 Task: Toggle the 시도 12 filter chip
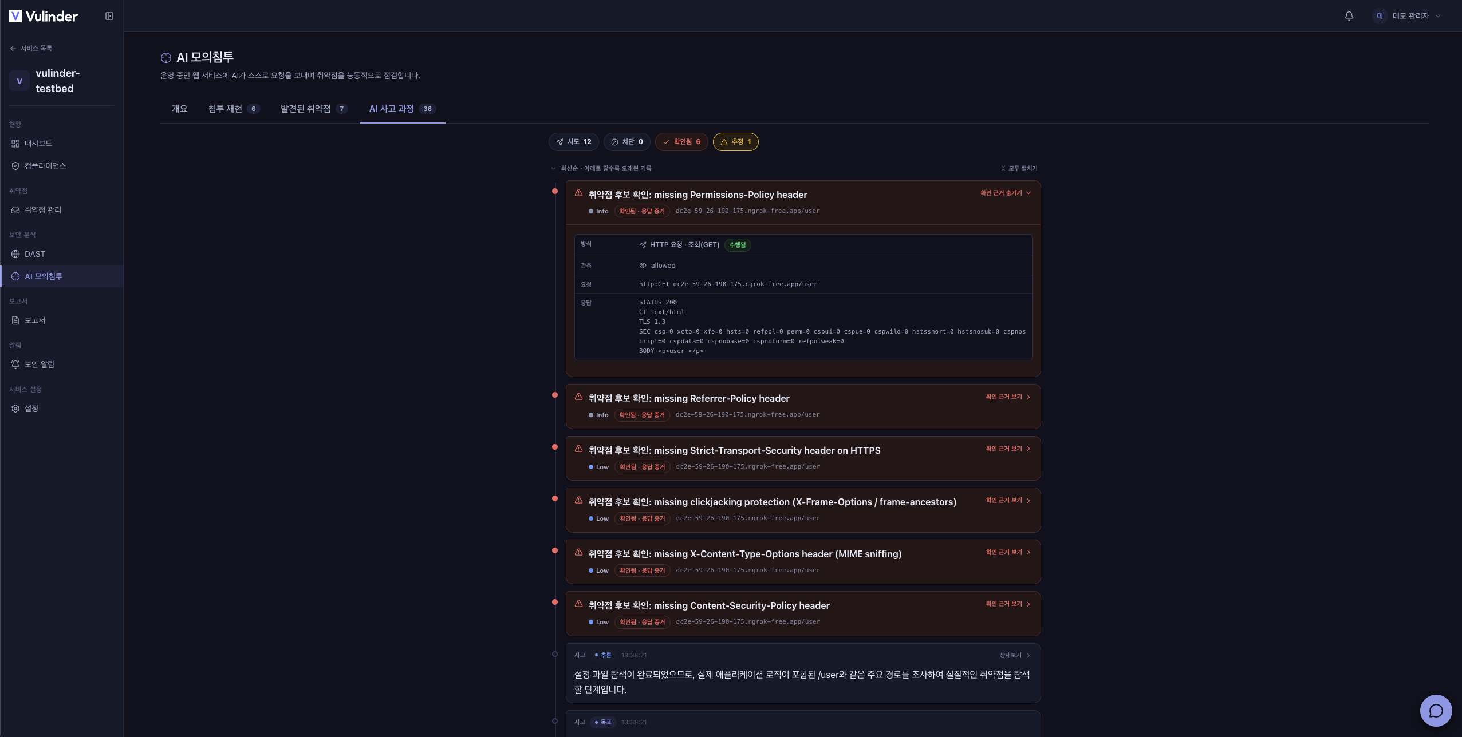pyautogui.click(x=574, y=142)
